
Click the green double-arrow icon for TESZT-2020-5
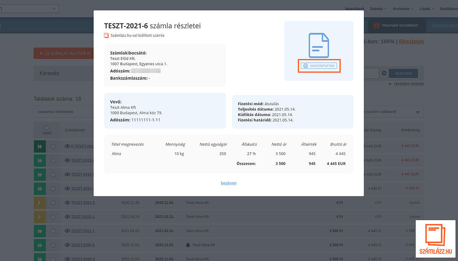click(x=40, y=245)
